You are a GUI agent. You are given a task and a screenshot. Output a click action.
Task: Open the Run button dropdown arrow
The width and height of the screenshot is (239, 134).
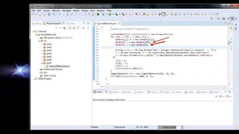[113, 15]
